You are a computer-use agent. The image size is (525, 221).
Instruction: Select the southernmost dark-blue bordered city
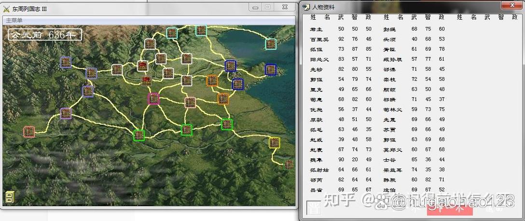[238, 84]
